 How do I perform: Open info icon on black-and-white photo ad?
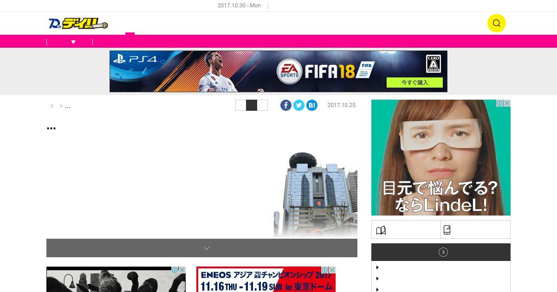(x=175, y=270)
